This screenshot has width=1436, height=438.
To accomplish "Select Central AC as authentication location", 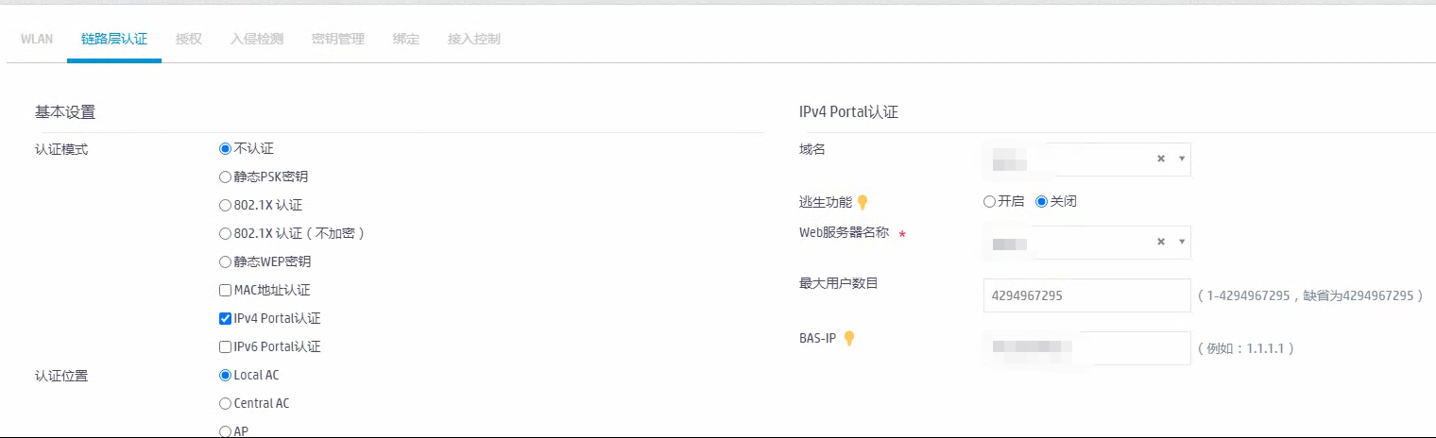I will (225, 403).
